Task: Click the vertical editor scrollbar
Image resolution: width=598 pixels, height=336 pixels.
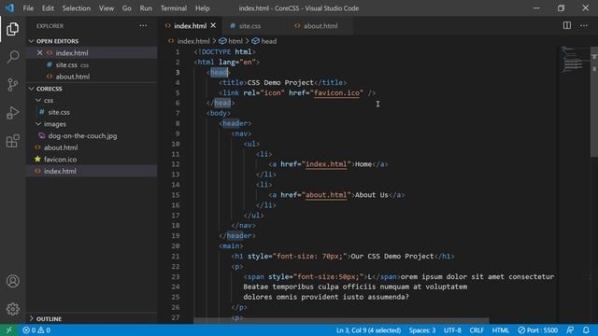Action: [x=594, y=102]
